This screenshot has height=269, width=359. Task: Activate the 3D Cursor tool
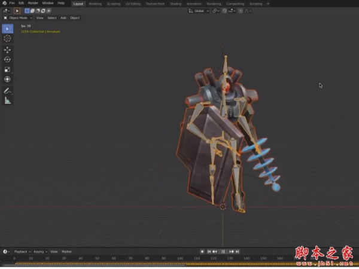[7, 38]
